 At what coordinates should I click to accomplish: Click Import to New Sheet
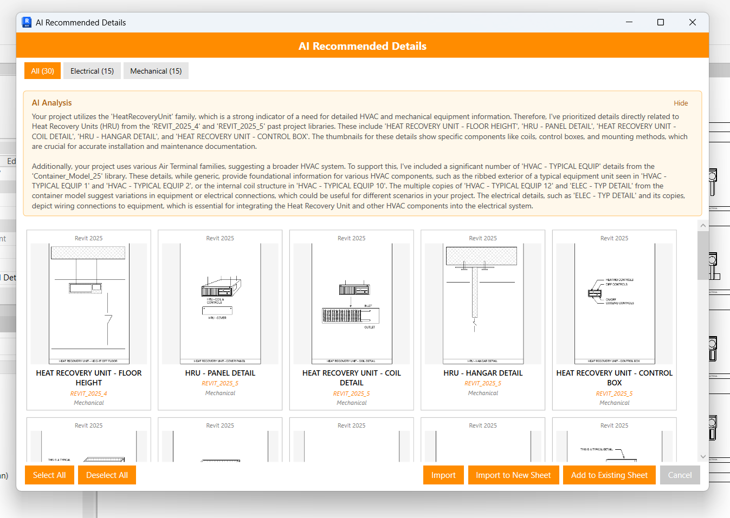pyautogui.click(x=513, y=475)
